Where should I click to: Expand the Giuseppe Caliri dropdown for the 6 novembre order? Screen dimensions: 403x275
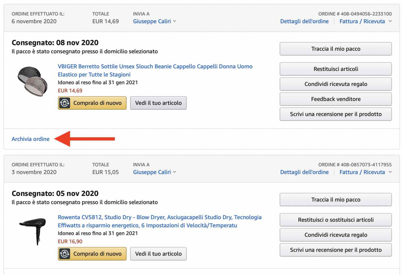155,21
